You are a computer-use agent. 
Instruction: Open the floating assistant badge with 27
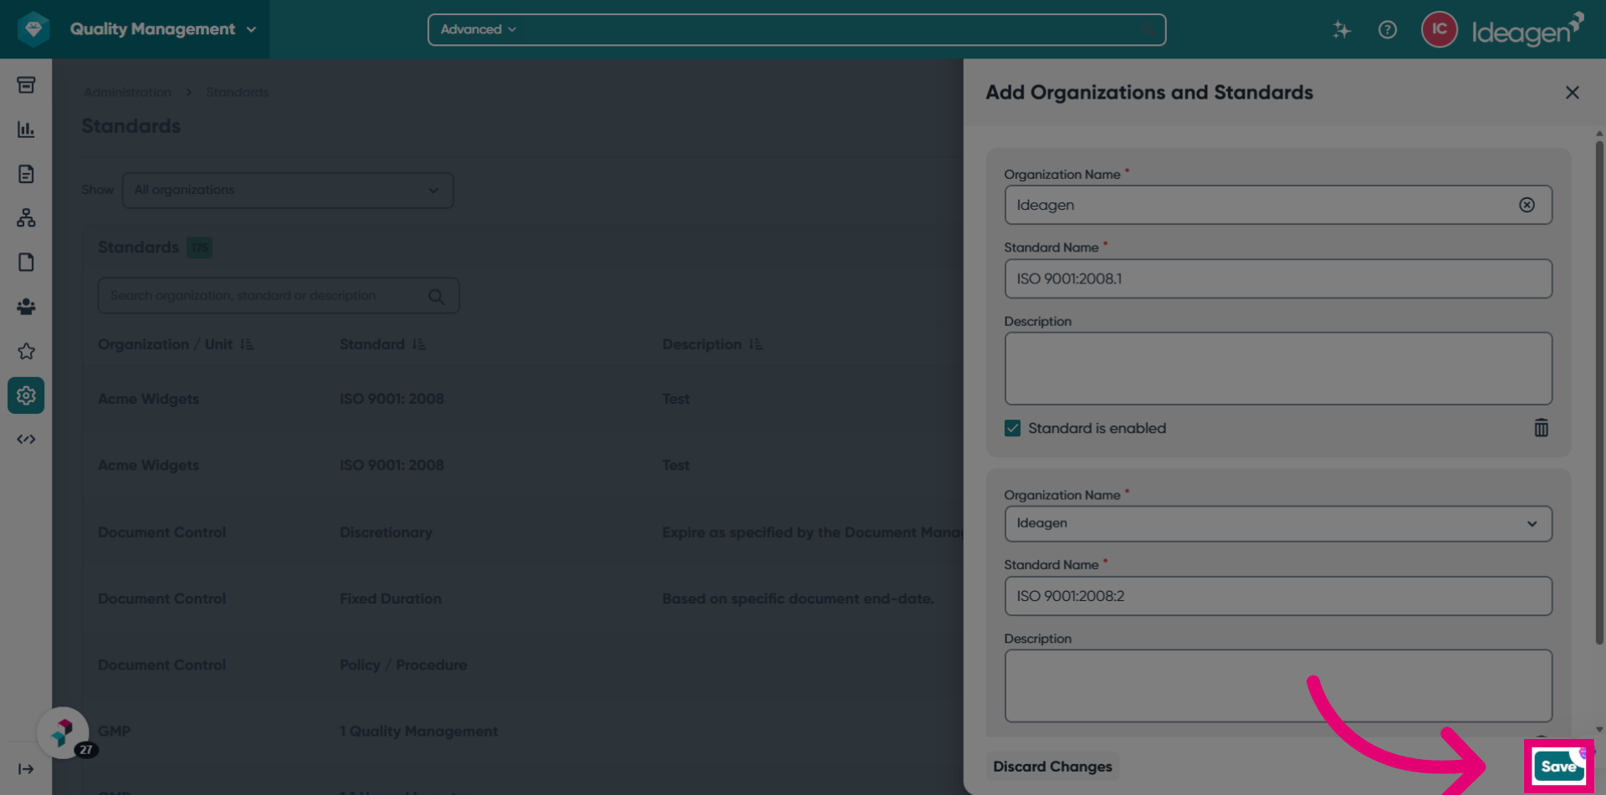pos(64,733)
